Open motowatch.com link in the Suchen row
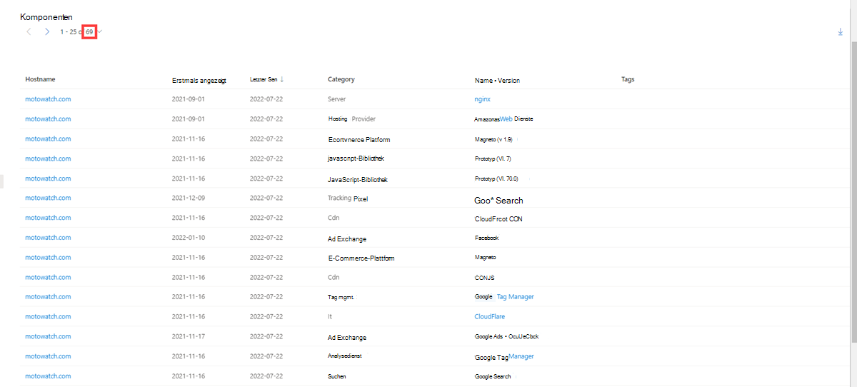Screen dimensions: 857x387 (x=48, y=376)
